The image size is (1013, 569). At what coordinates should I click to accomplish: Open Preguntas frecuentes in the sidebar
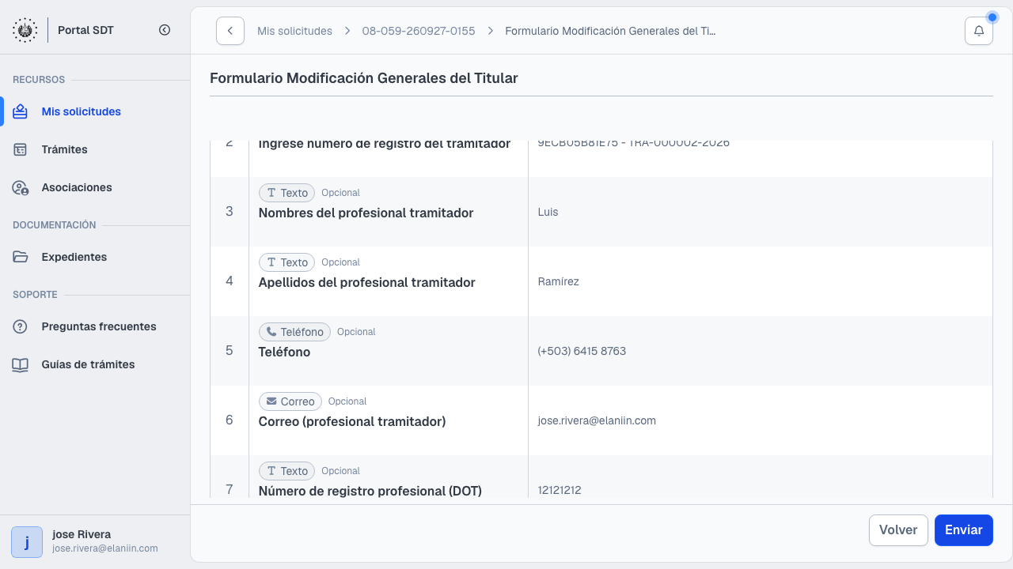point(95,326)
